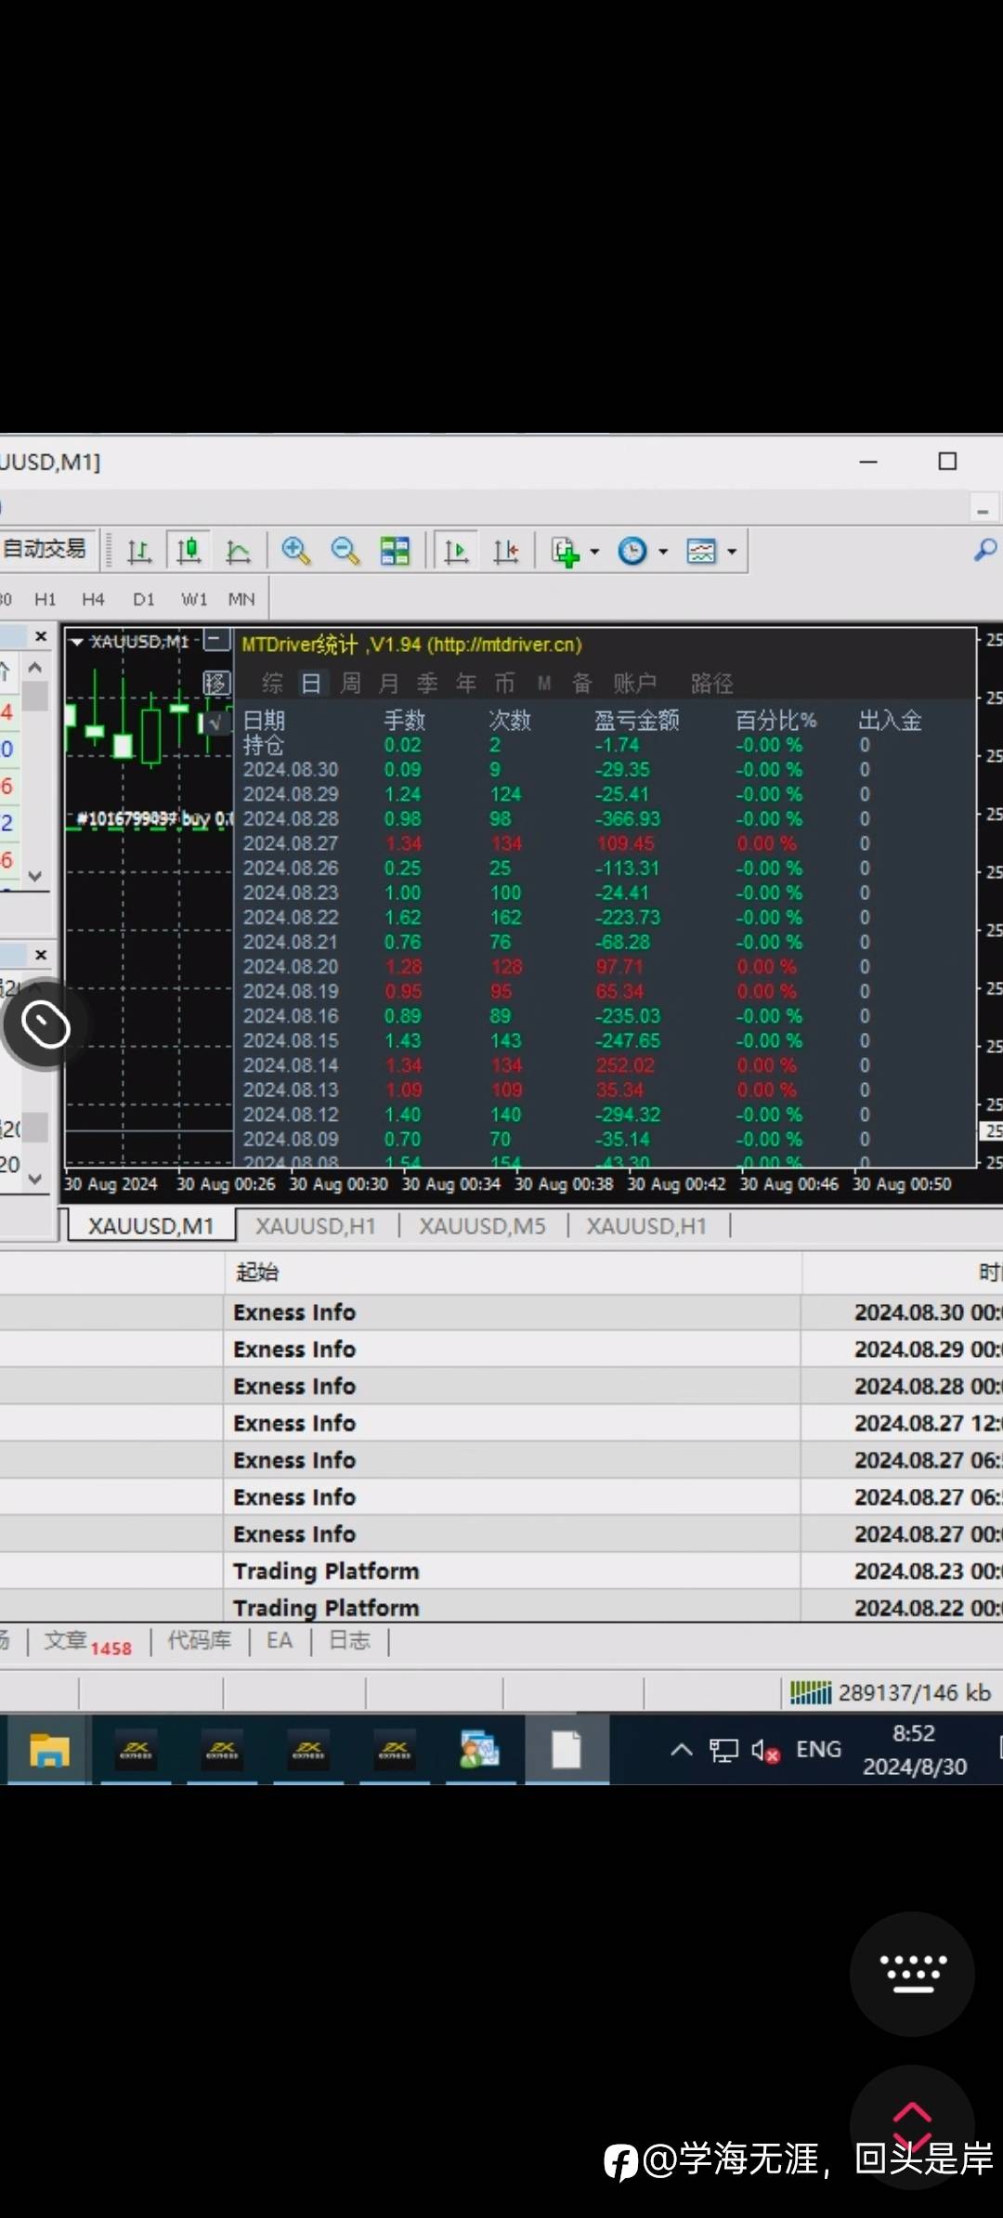Open the 周 weekly statistics tab

click(350, 685)
